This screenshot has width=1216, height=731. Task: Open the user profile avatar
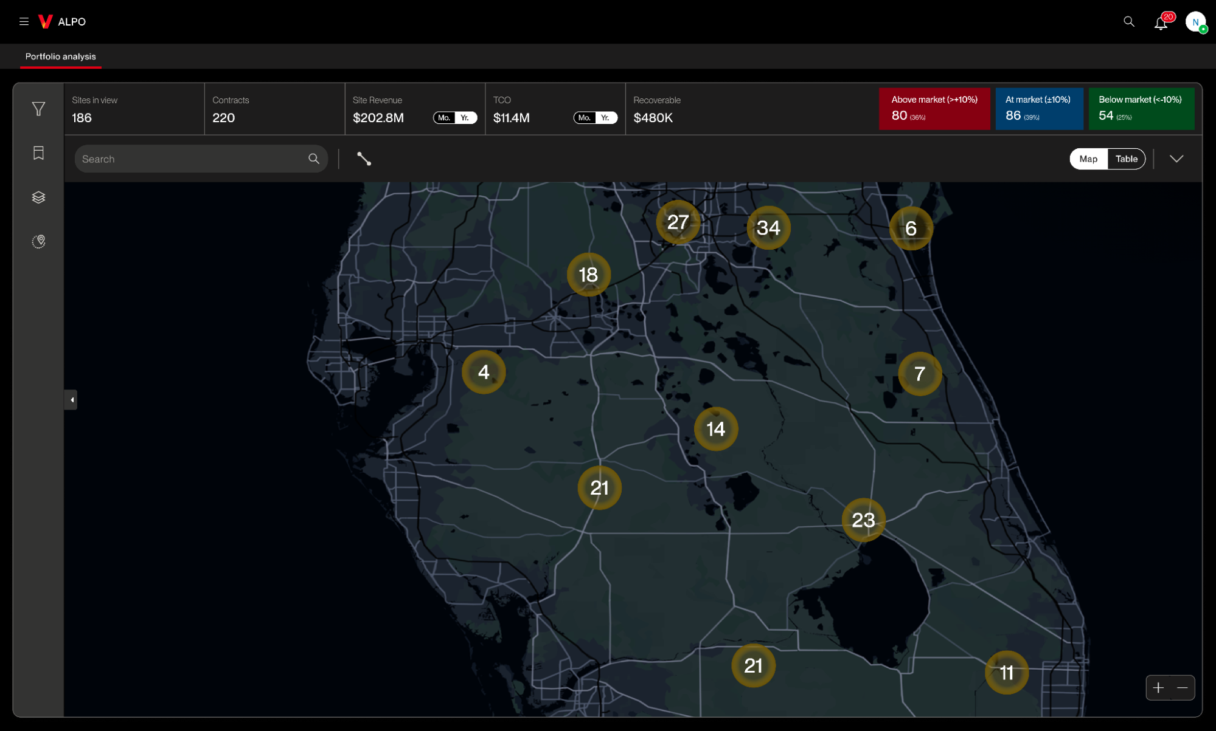(1195, 22)
